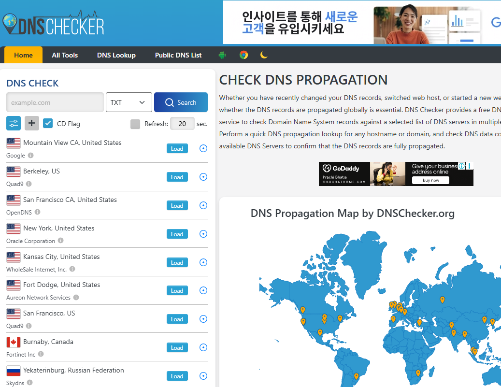Click the info icon next to Skydns
The height and width of the screenshot is (387, 501).
(30, 383)
